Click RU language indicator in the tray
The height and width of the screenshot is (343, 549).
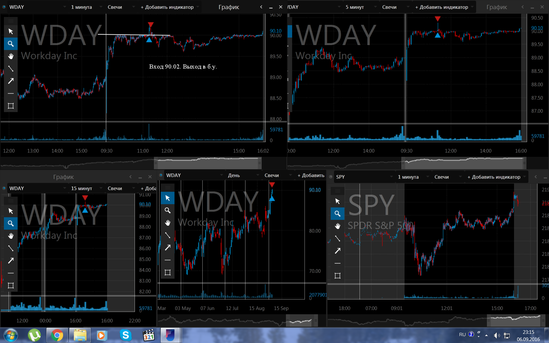[x=462, y=335]
